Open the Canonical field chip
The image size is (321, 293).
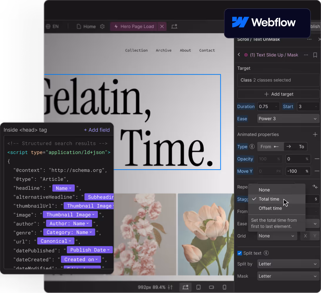point(56,241)
